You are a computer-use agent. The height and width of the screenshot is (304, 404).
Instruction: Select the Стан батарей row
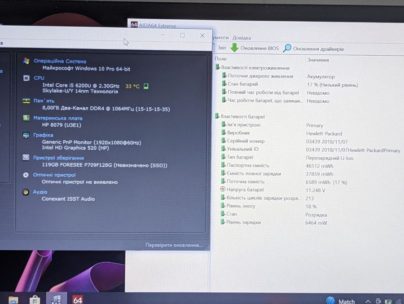(x=290, y=84)
